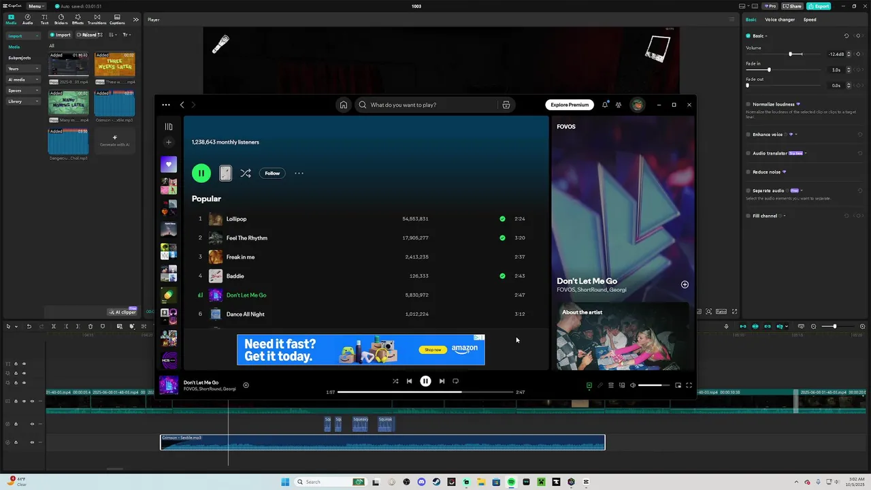Screen dimensions: 871x490
Task: Switch to CapCut Text tab
Action: pos(44,19)
